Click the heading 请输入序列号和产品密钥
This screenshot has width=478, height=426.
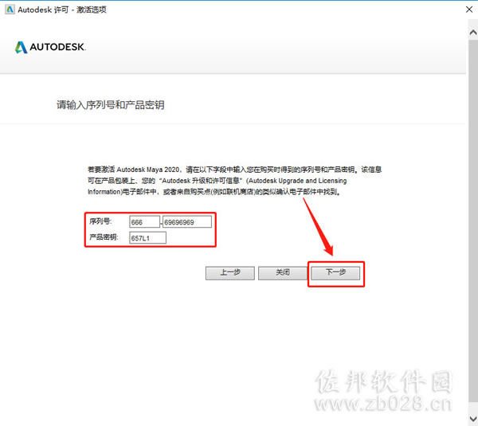111,105
